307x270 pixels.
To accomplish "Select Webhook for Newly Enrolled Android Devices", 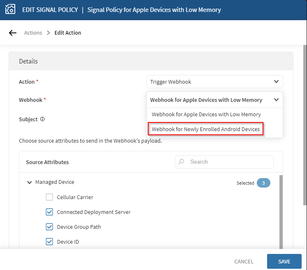I will [x=206, y=129].
